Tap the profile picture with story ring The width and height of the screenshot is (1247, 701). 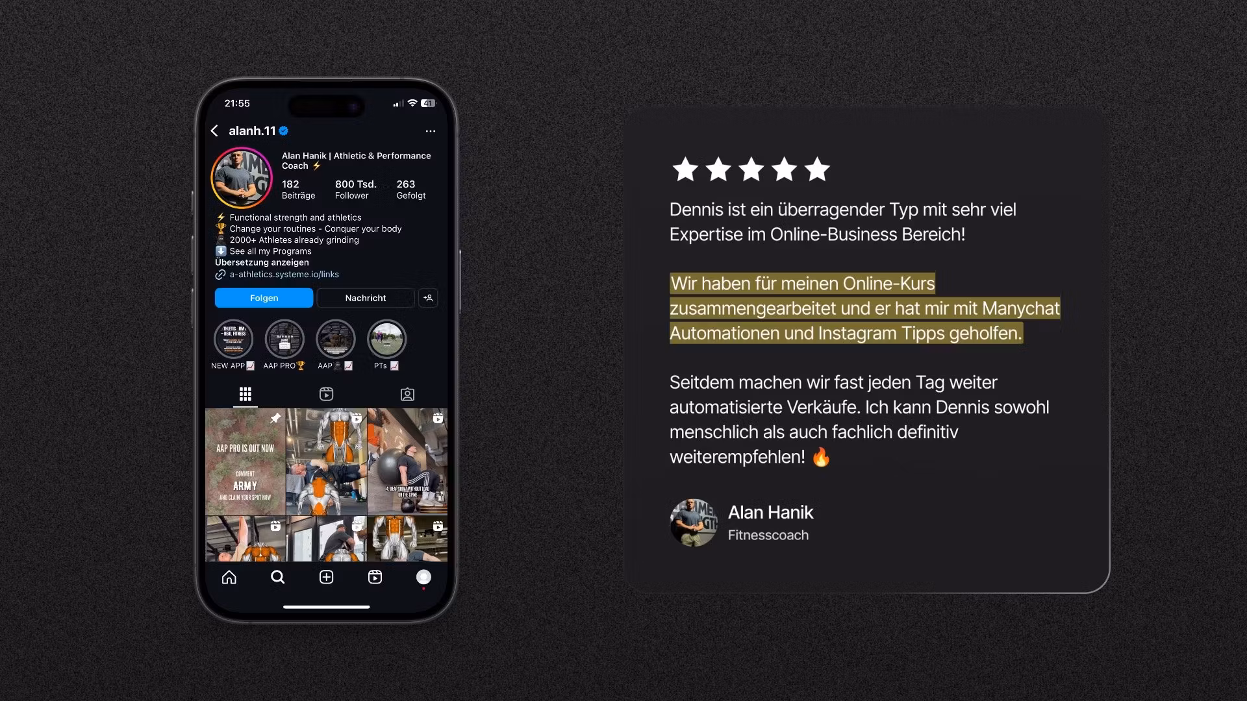point(242,178)
